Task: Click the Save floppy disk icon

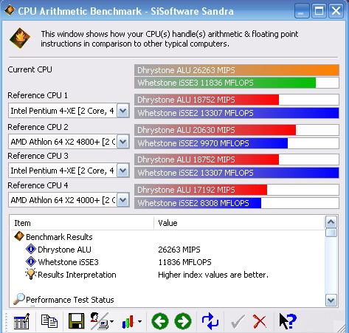Action: (76, 321)
